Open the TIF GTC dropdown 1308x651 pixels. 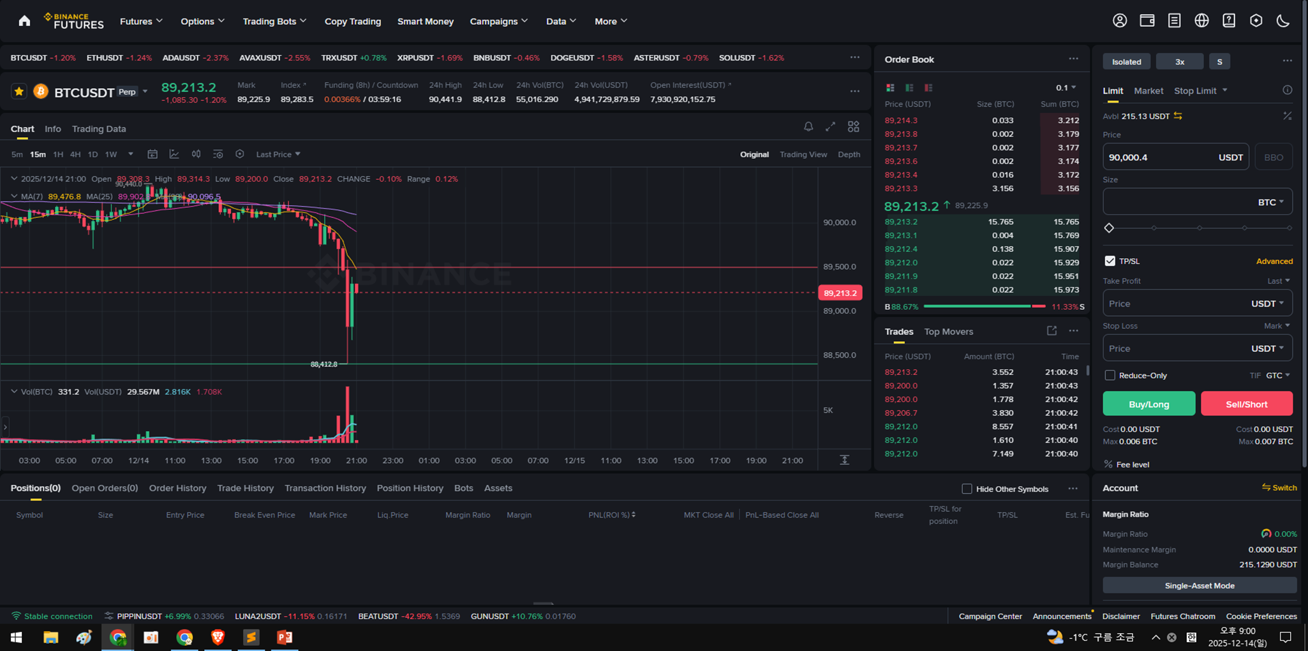click(x=1278, y=376)
